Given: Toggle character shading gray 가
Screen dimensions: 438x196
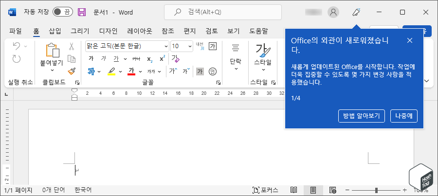Looking at the screenshot, I should click(200, 71).
